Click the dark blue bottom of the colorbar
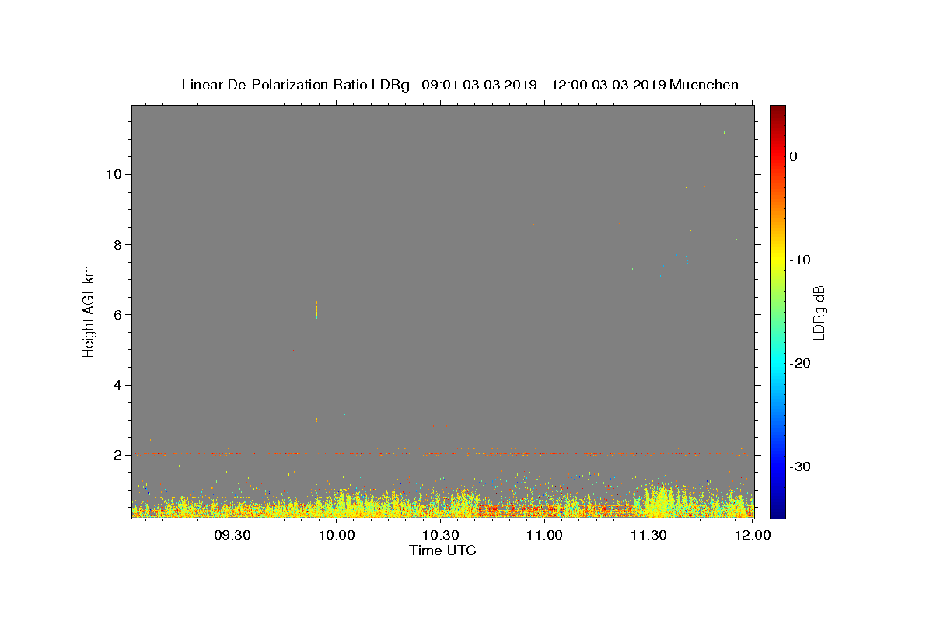 click(777, 509)
